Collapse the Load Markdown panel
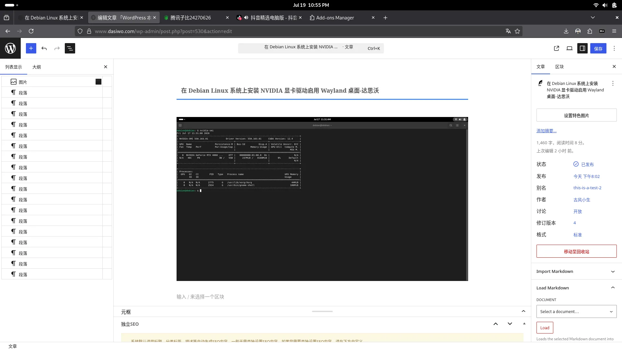Screen dimensions: 622x350 (x=577, y=288)
